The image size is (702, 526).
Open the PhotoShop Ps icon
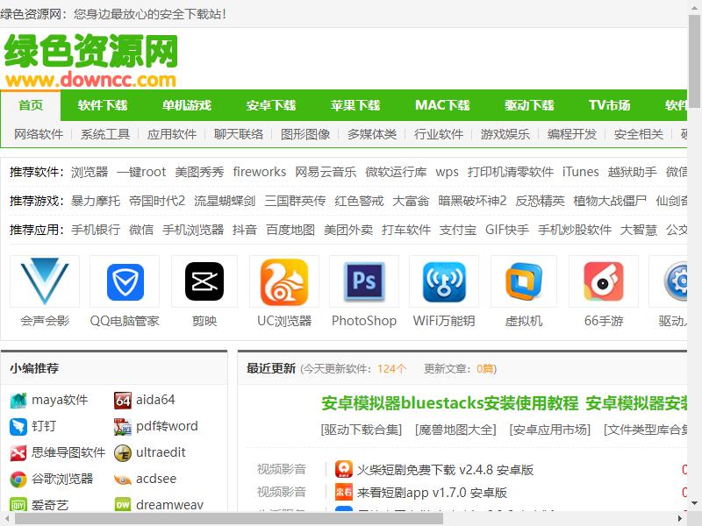[x=364, y=281]
